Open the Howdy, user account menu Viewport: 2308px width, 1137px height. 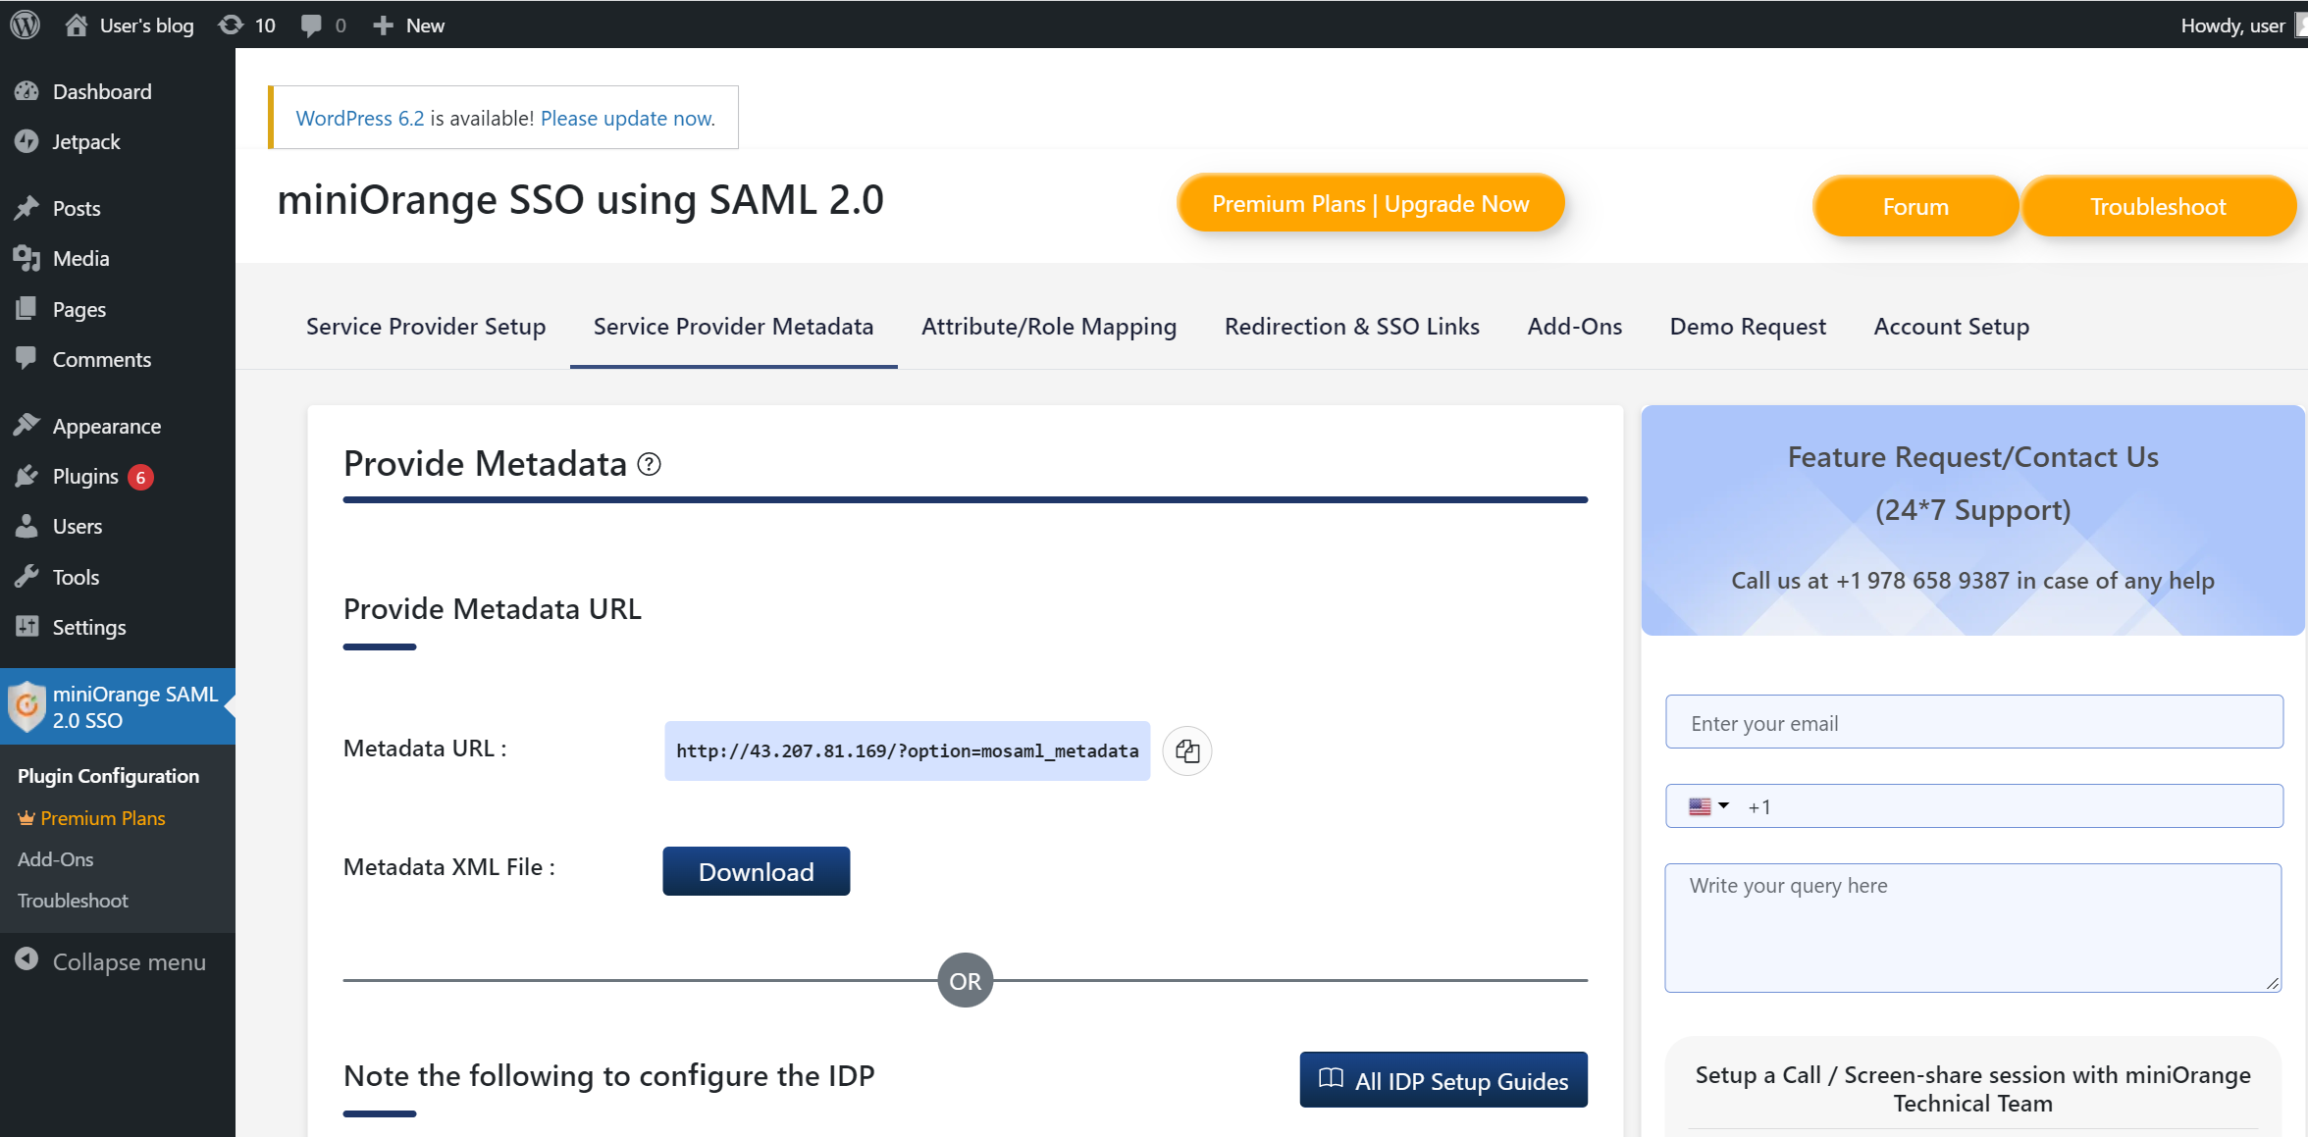click(2233, 25)
